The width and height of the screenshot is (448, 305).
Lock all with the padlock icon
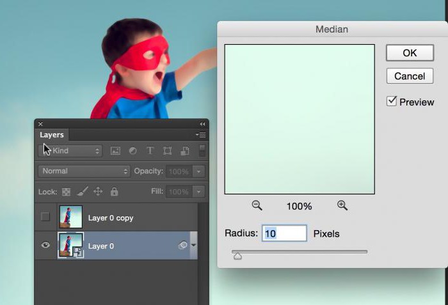click(x=115, y=191)
